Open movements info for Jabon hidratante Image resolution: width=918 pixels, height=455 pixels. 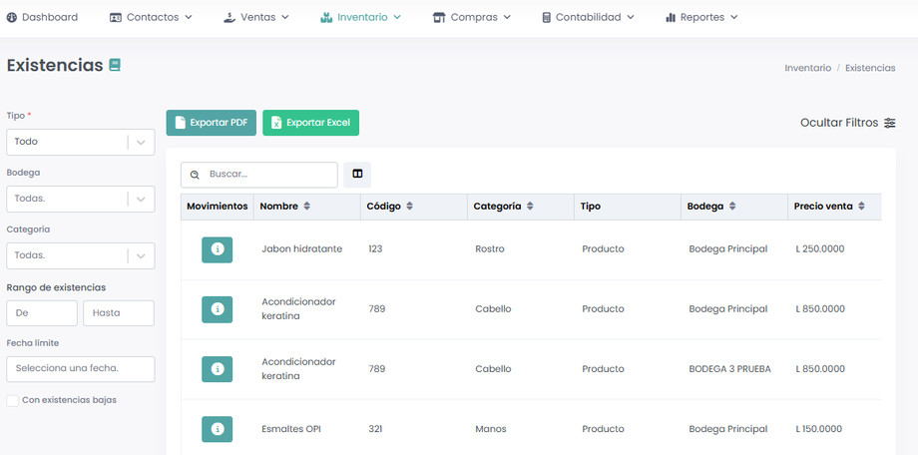click(217, 249)
